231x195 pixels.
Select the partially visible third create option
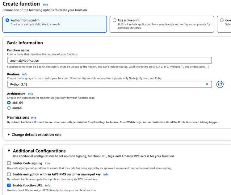pos(222,20)
